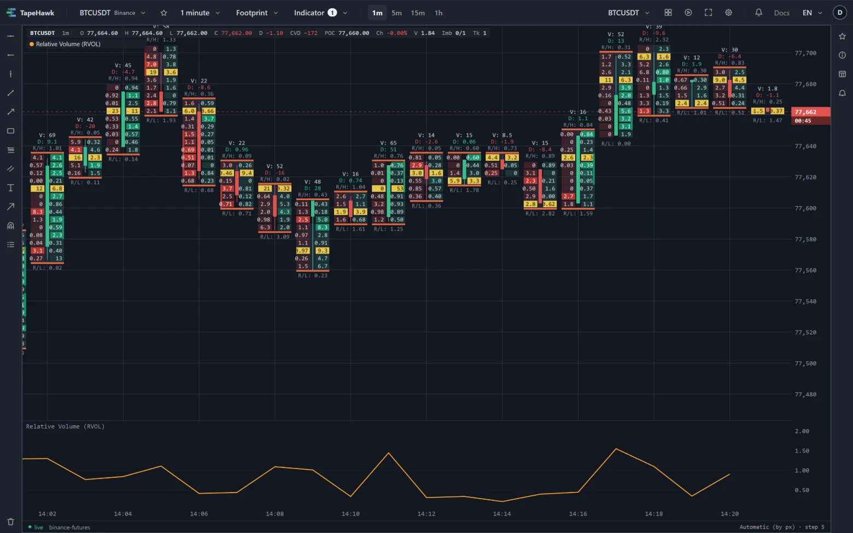Click the Automatic (by px) step 5 setting
Screen dimensions: 853x533
(x=782, y=527)
